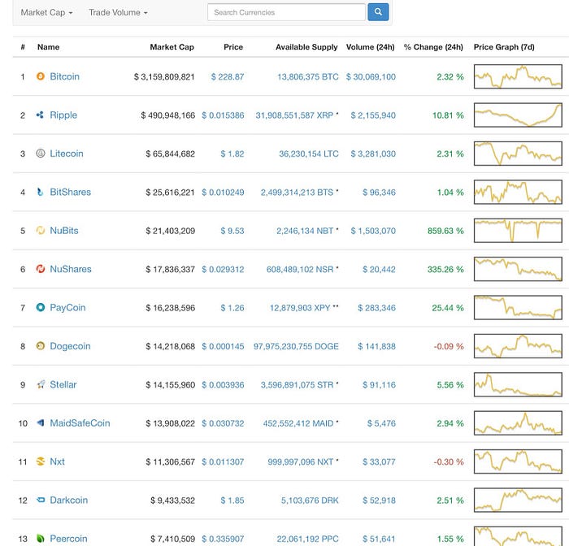Screen dimensions: 569x546
Task: Click the Litecoin logo icon
Action: [x=41, y=153]
